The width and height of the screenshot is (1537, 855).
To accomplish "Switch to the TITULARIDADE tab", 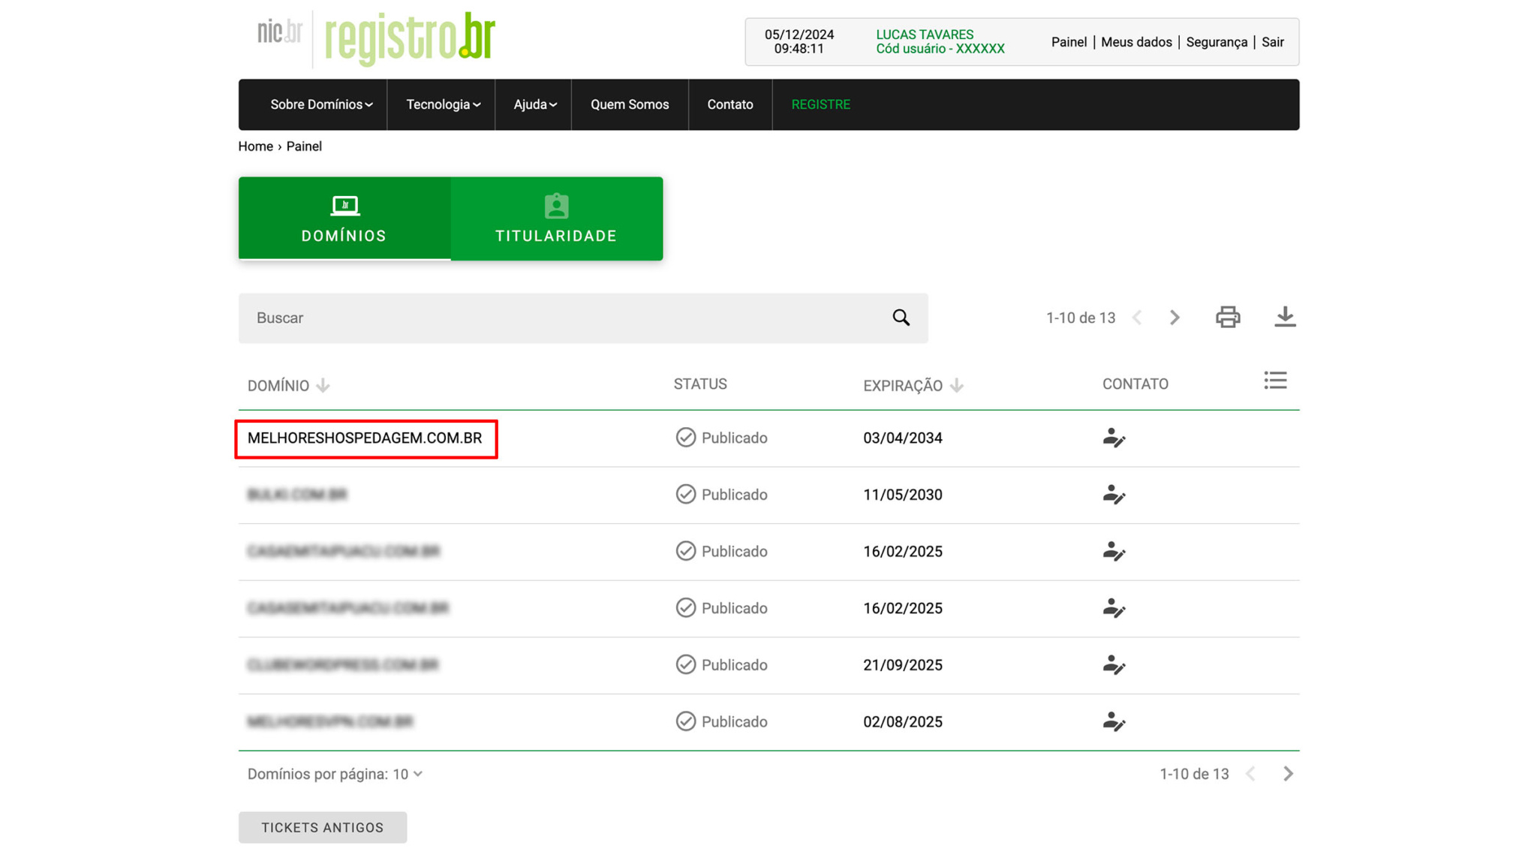I will click(556, 218).
